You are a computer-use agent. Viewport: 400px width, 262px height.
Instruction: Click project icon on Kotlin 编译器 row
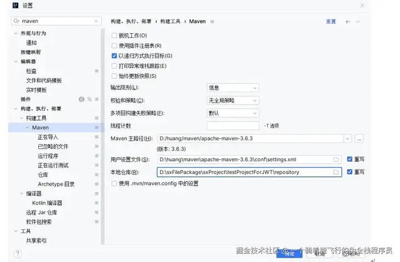pos(97,203)
